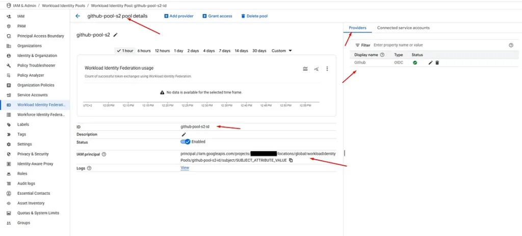Open Service Accounts in the sidebar
This screenshot has width=522, height=236.
coord(32,95)
